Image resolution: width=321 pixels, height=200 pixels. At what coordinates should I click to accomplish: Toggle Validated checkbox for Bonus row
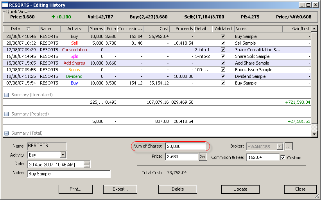point(223,70)
